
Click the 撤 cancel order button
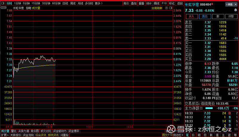tap(218, 16)
